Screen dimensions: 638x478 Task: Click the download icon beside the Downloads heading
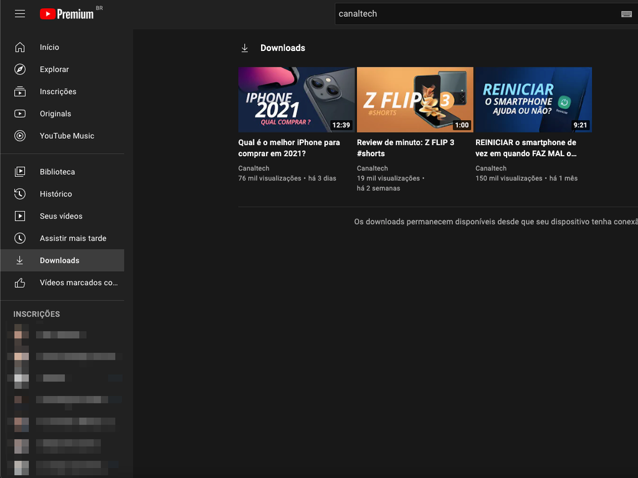(x=244, y=48)
